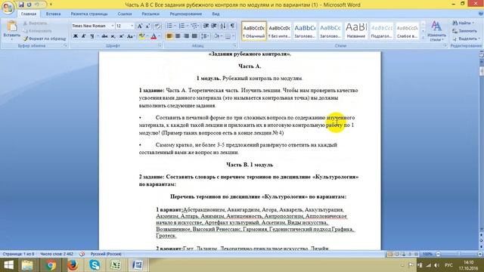Toggle underline (Ч) formatting

[x=92, y=36]
